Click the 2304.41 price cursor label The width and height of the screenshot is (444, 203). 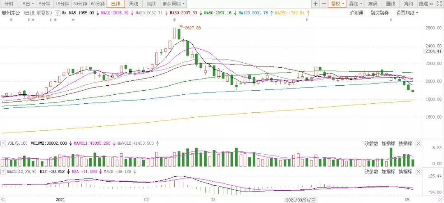(x=432, y=51)
